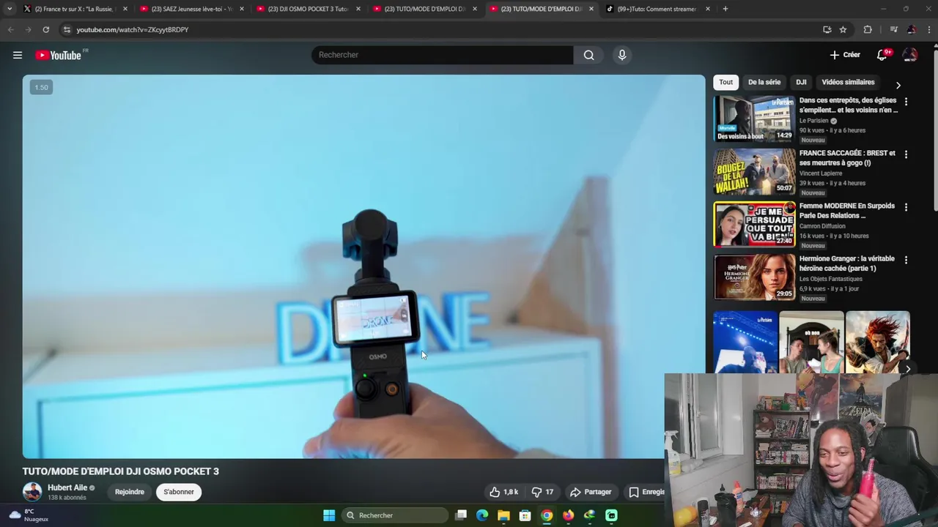Open Microsoft Store from the taskbar
This screenshot has width=938, height=527.
click(525, 515)
